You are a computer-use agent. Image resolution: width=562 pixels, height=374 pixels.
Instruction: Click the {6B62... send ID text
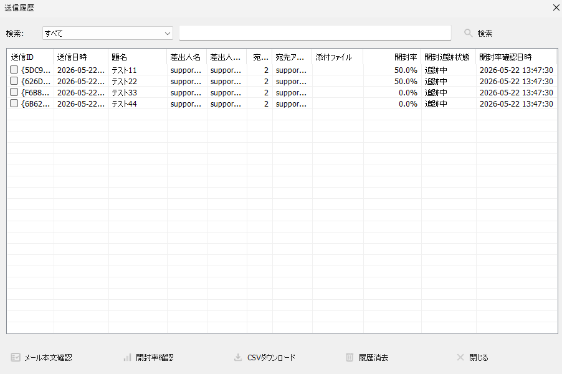coord(36,103)
